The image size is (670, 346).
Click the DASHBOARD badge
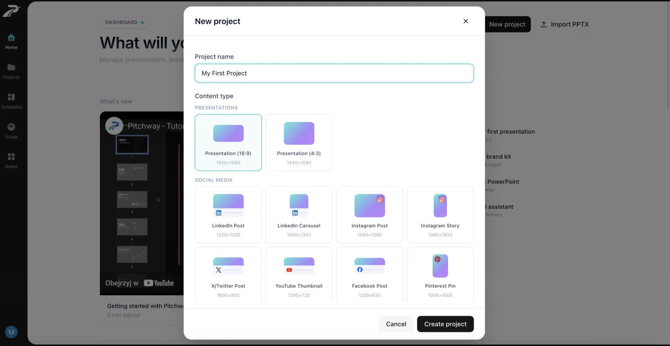(x=124, y=22)
